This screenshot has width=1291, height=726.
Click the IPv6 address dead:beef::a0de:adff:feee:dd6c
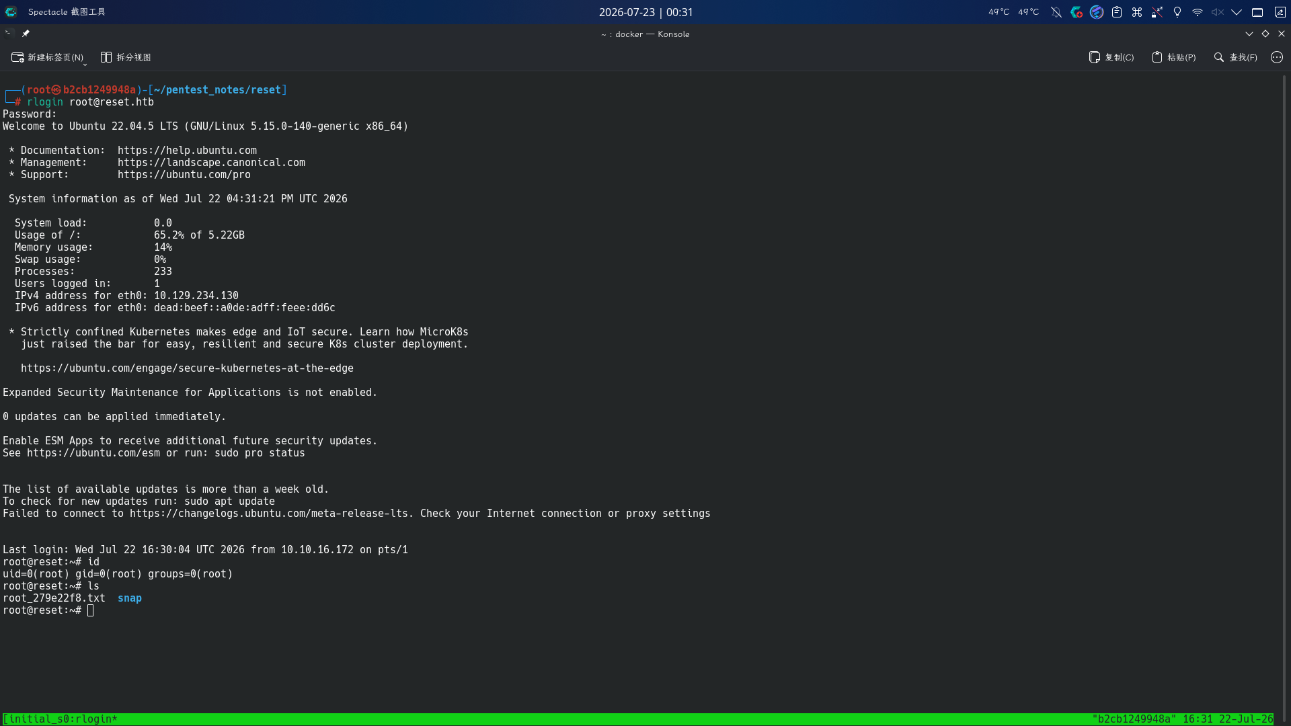(x=244, y=308)
